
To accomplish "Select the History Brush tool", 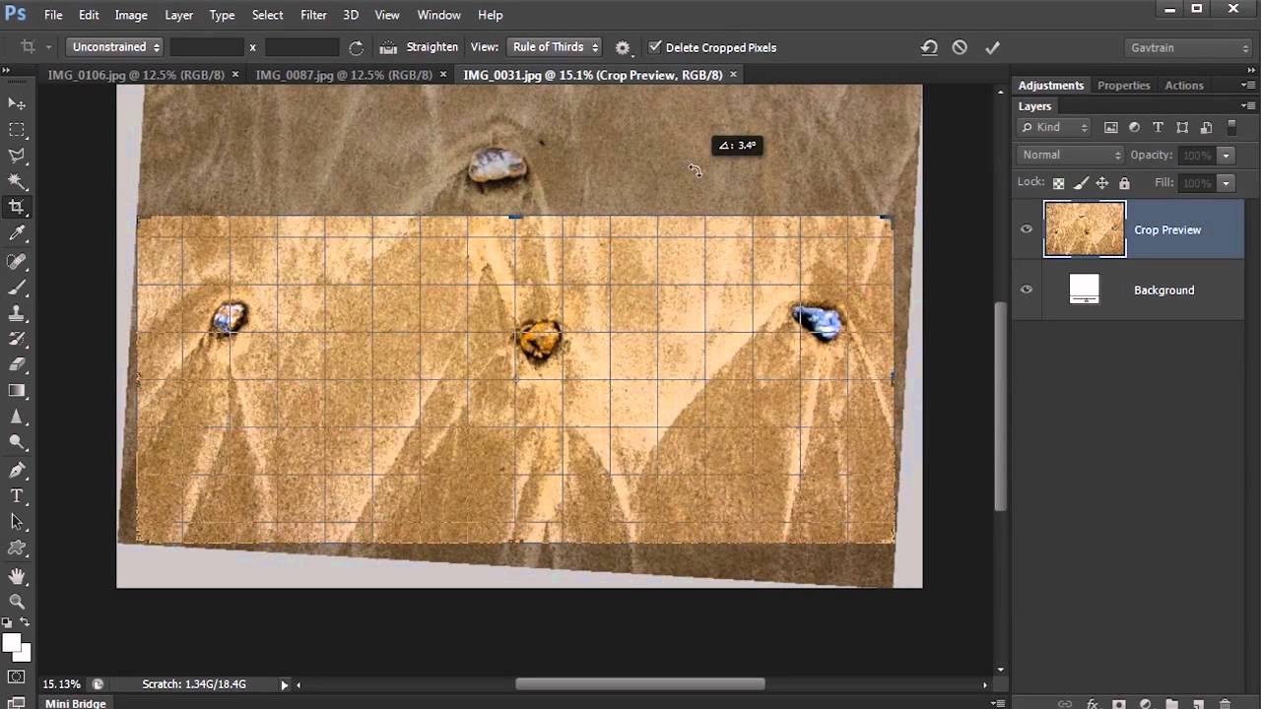I will [x=17, y=340].
